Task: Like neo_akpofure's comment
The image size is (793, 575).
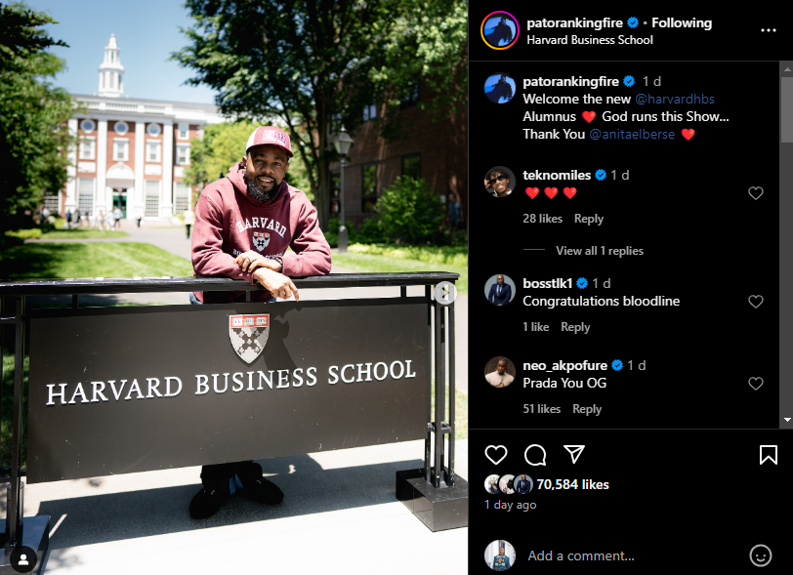Action: tap(756, 384)
